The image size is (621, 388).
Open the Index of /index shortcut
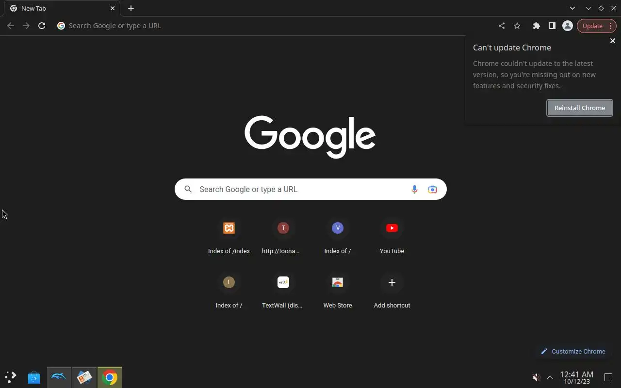(229, 237)
